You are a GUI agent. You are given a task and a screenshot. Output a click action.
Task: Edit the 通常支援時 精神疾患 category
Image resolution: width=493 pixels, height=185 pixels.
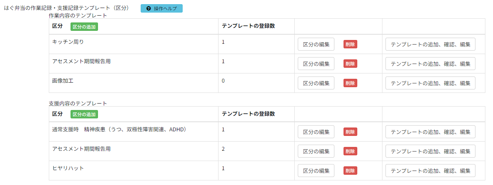point(316,132)
